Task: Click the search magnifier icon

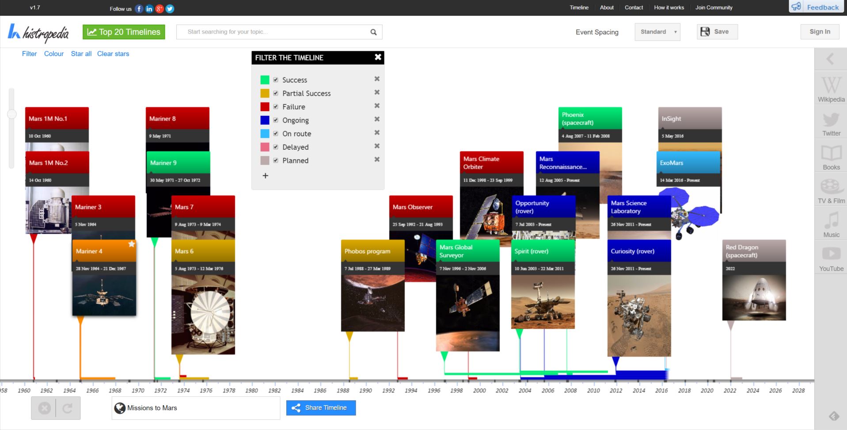Action: pos(373,31)
